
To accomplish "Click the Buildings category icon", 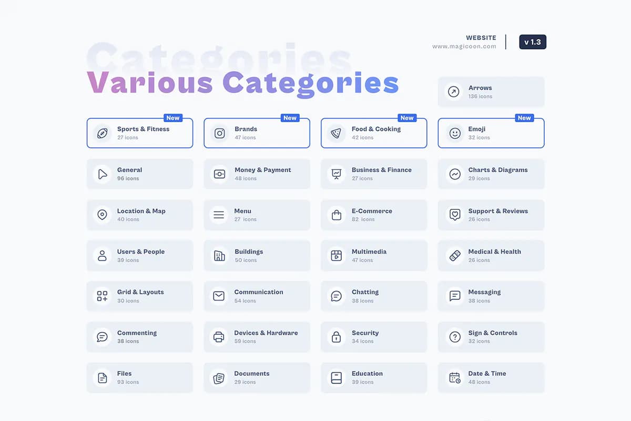I will pos(220,256).
